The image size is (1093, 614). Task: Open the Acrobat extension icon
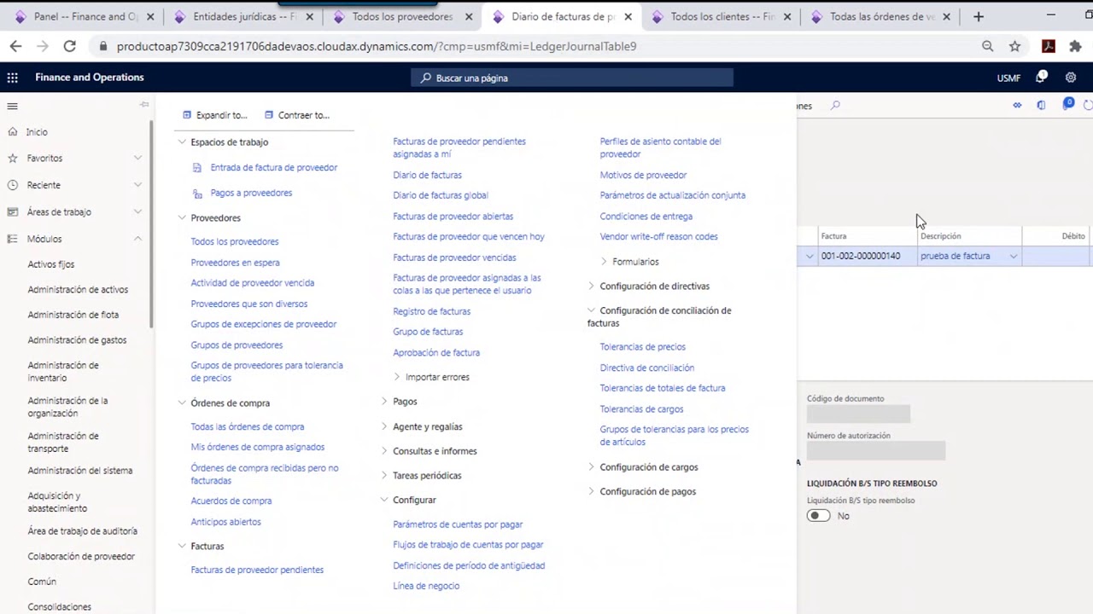pyautogui.click(x=1049, y=46)
